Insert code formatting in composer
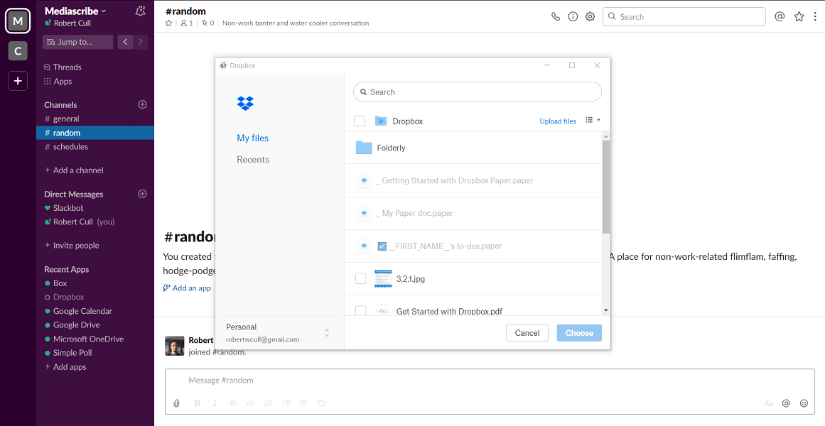The height and width of the screenshot is (426, 825). point(250,403)
